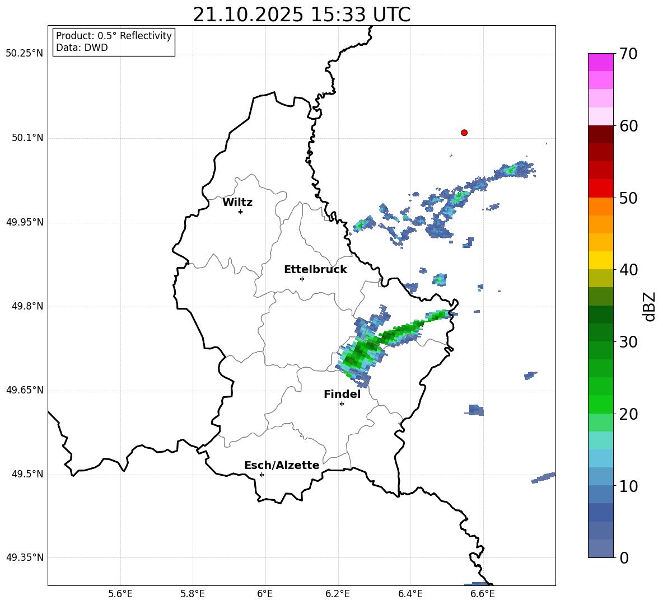The height and width of the screenshot is (605, 663).
Task: Click the 49.8°N latitude label
Action: pyautogui.click(x=27, y=306)
